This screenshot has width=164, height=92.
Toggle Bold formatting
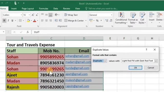[4, 20]
